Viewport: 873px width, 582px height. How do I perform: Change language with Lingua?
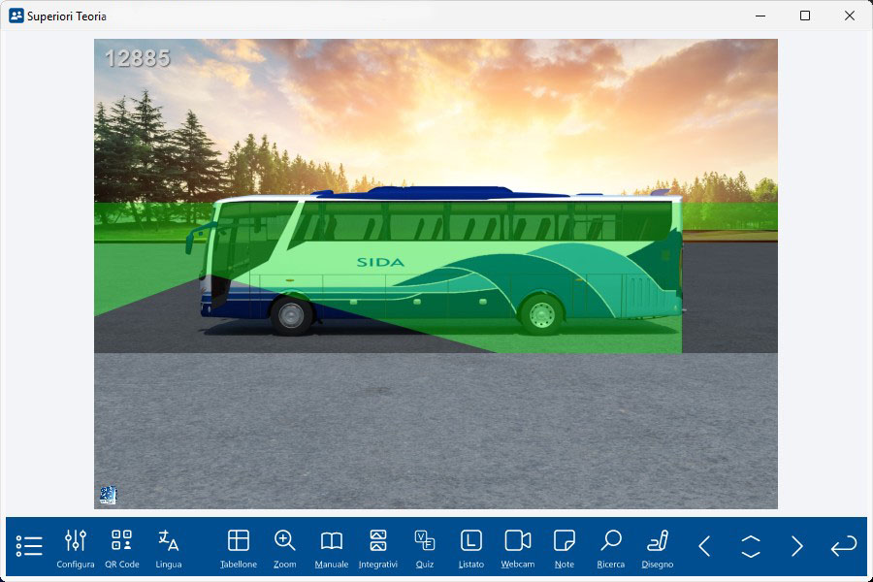pyautogui.click(x=169, y=548)
